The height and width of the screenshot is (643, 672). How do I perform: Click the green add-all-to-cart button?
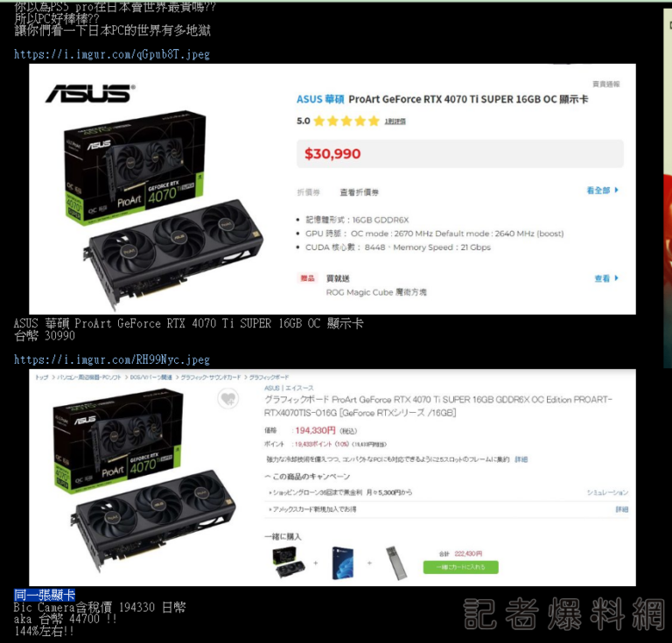(461, 567)
